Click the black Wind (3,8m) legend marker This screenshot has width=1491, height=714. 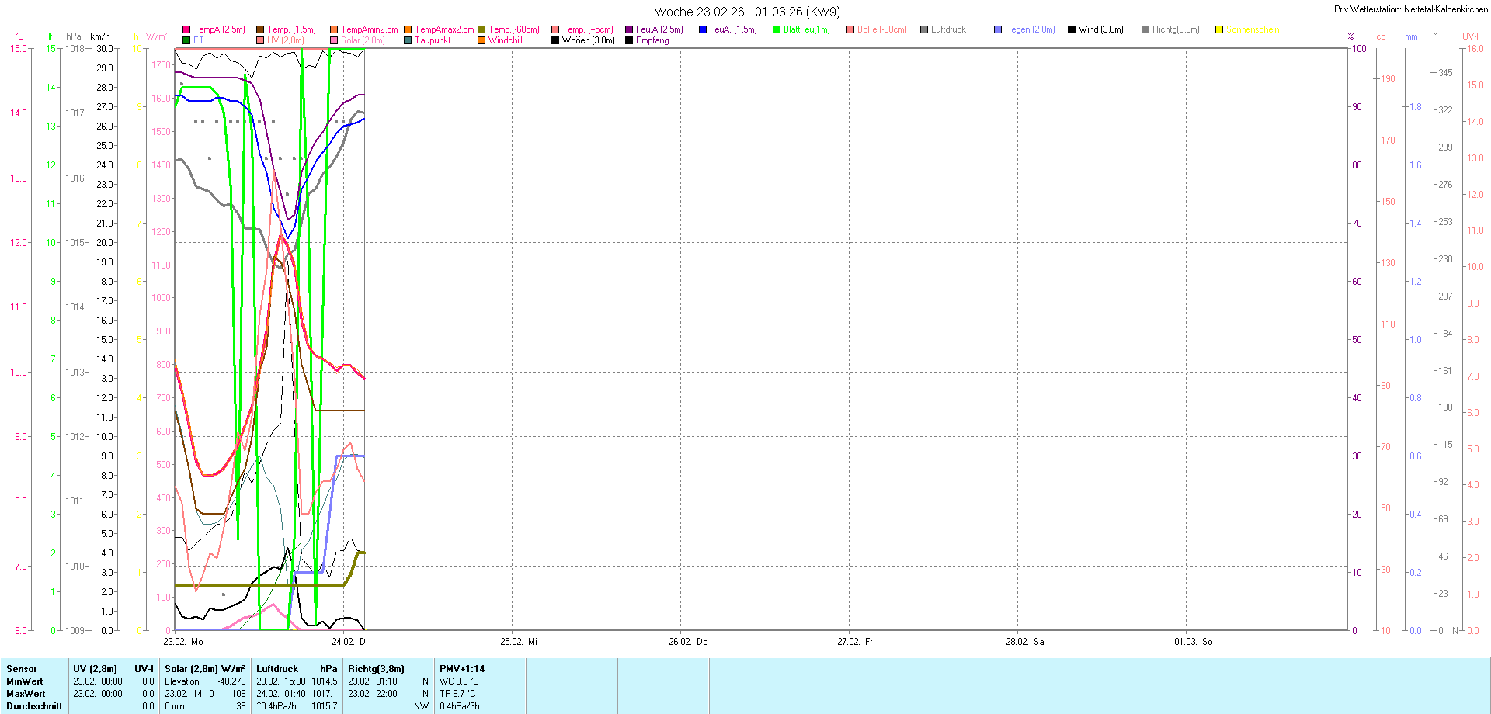pos(1072,29)
